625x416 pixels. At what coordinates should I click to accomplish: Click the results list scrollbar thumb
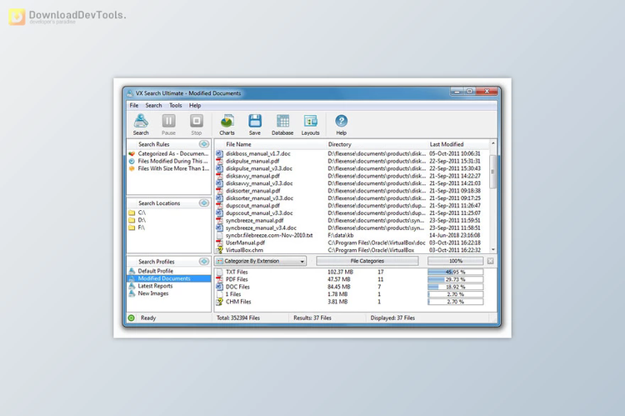pos(493,172)
